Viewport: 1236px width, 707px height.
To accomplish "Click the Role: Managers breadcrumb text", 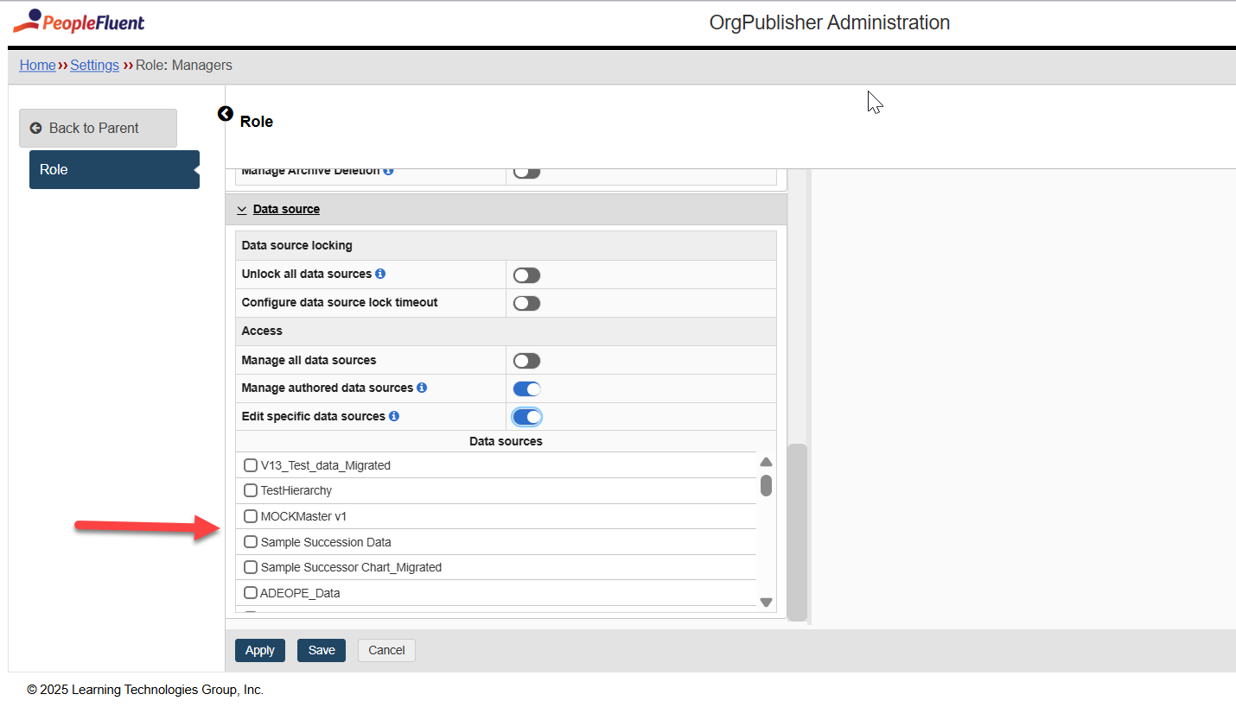I will [x=184, y=65].
